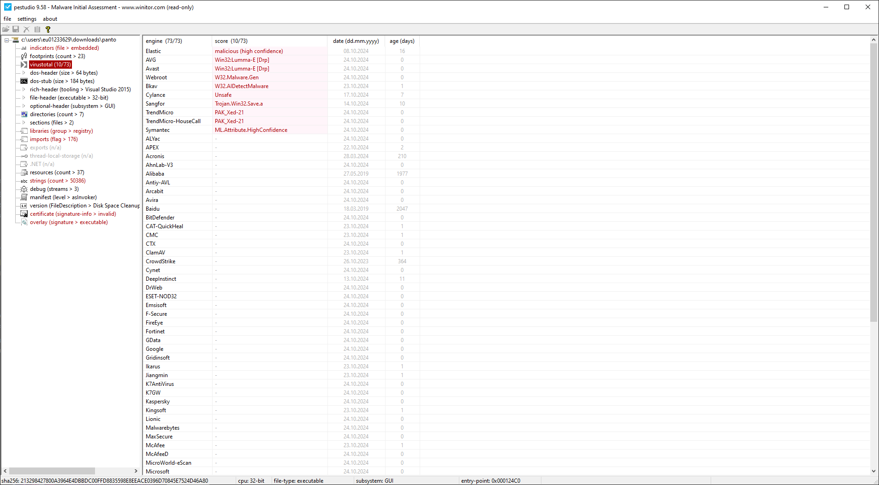Select imports (flag > 176) item
The image size is (879, 485).
tap(53, 139)
